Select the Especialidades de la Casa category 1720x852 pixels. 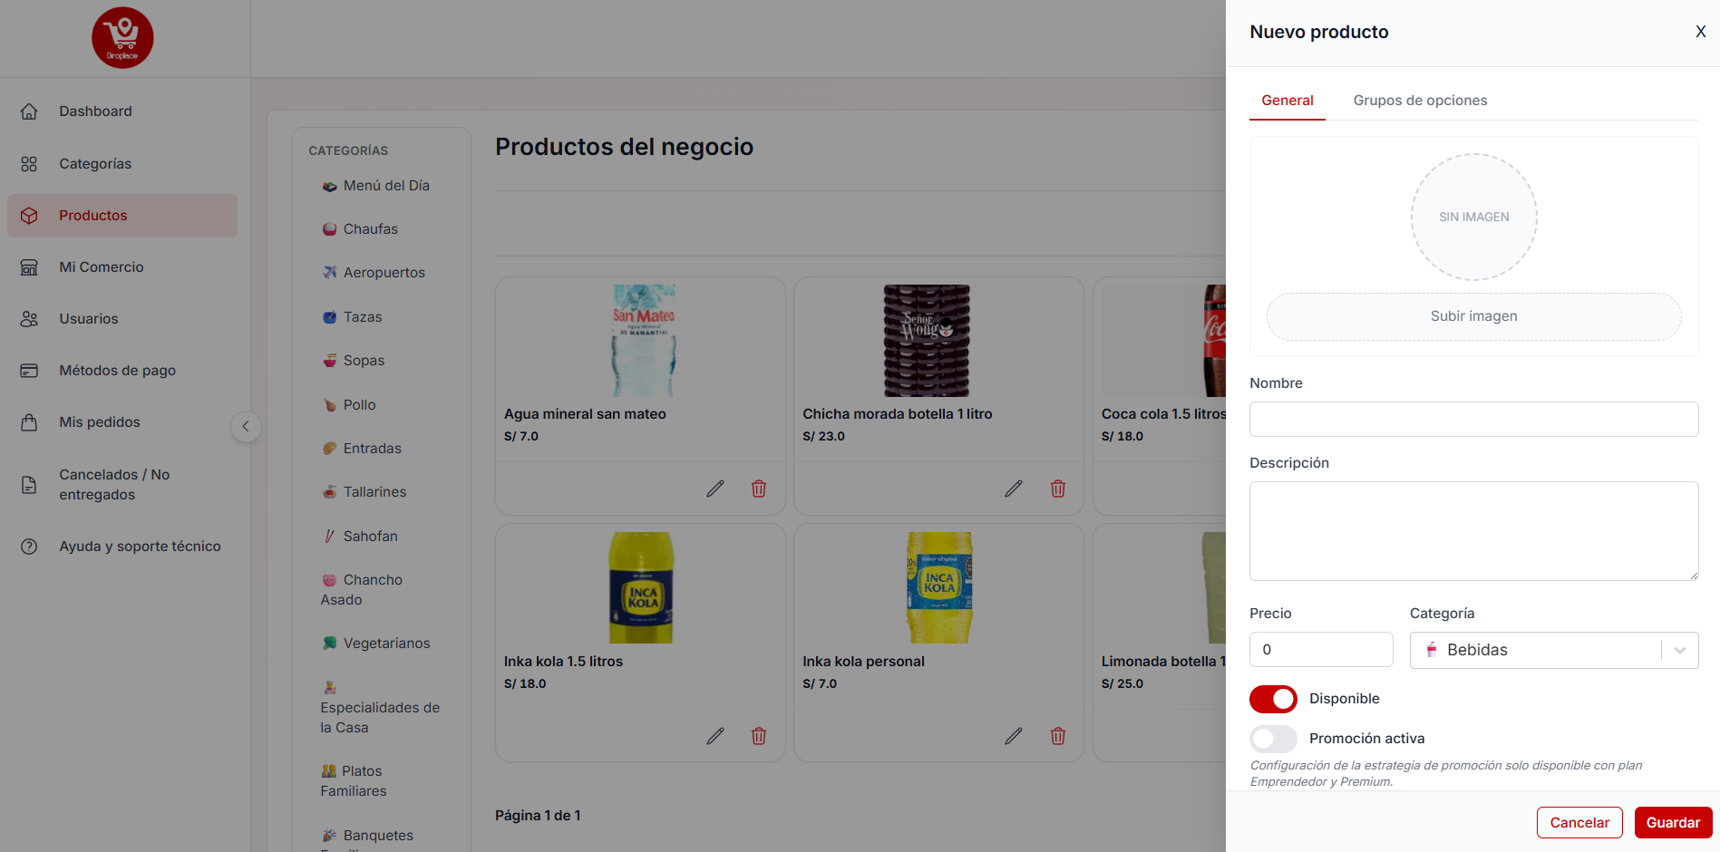coord(380,708)
